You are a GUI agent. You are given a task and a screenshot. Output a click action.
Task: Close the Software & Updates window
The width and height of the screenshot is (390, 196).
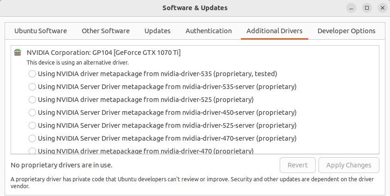coord(382,8)
